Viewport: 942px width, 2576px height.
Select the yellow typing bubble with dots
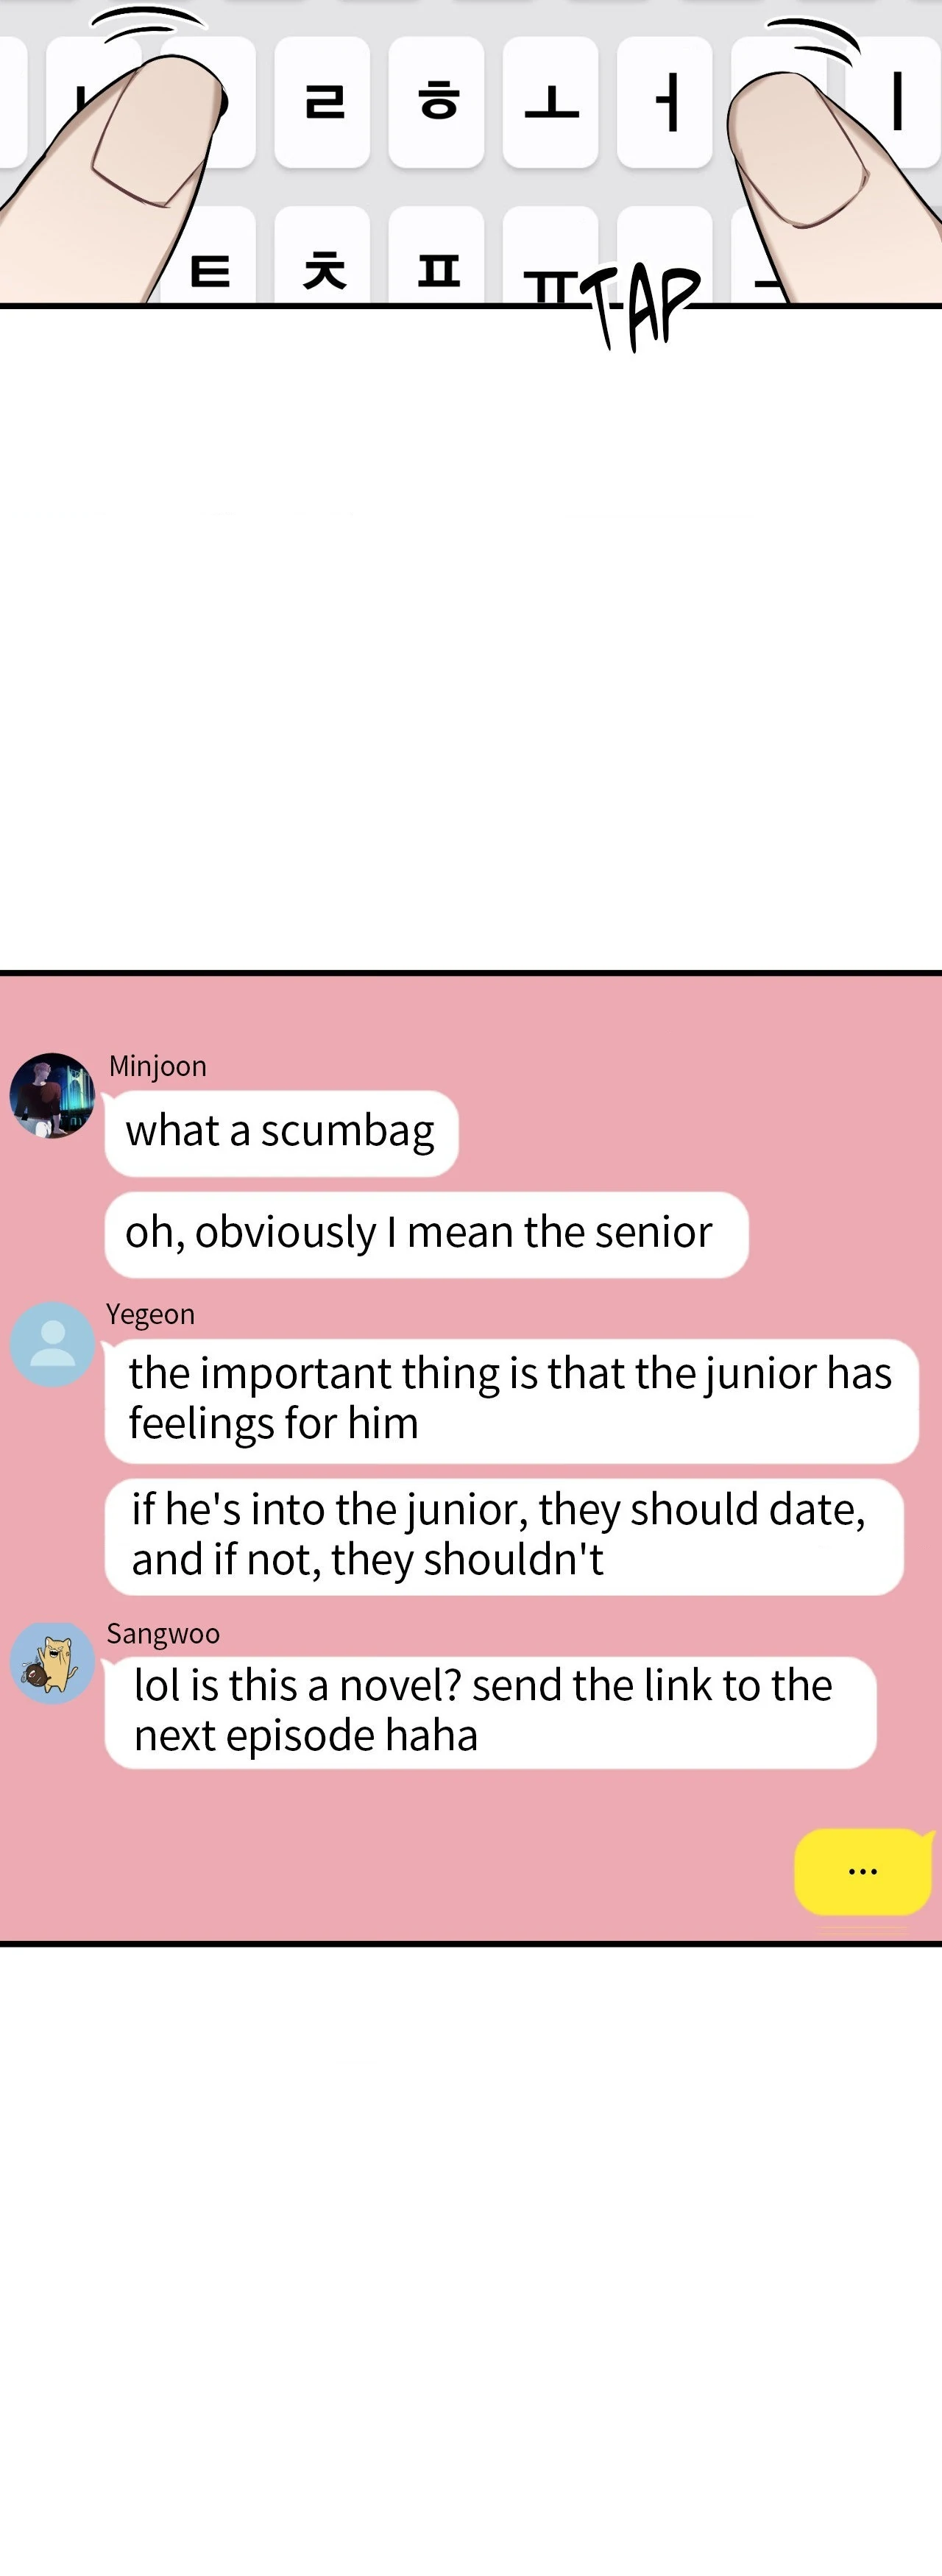(x=863, y=1871)
